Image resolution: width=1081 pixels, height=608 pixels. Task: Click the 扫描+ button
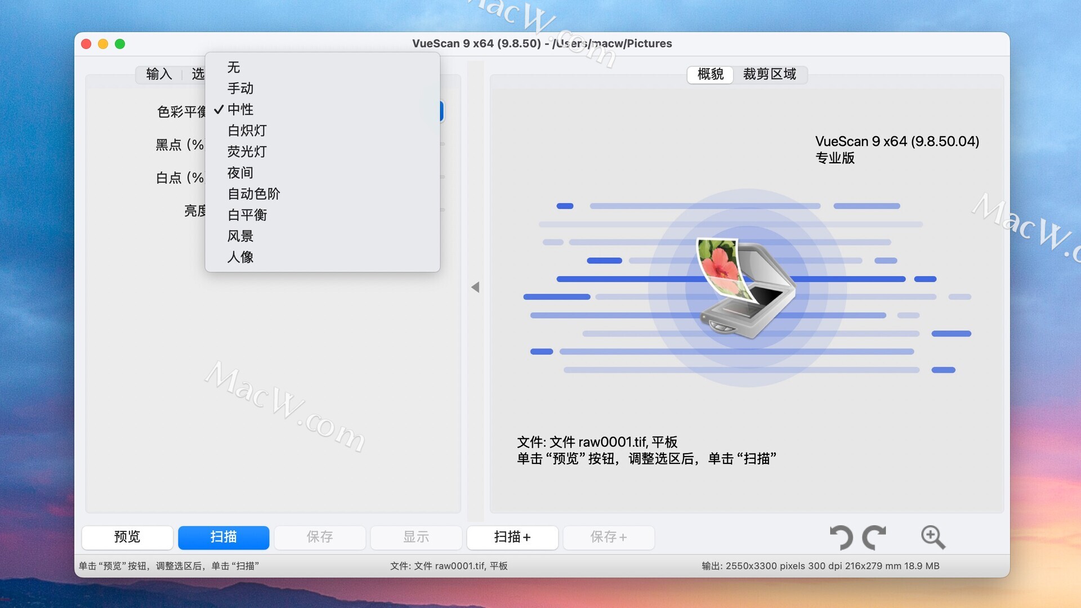(512, 537)
